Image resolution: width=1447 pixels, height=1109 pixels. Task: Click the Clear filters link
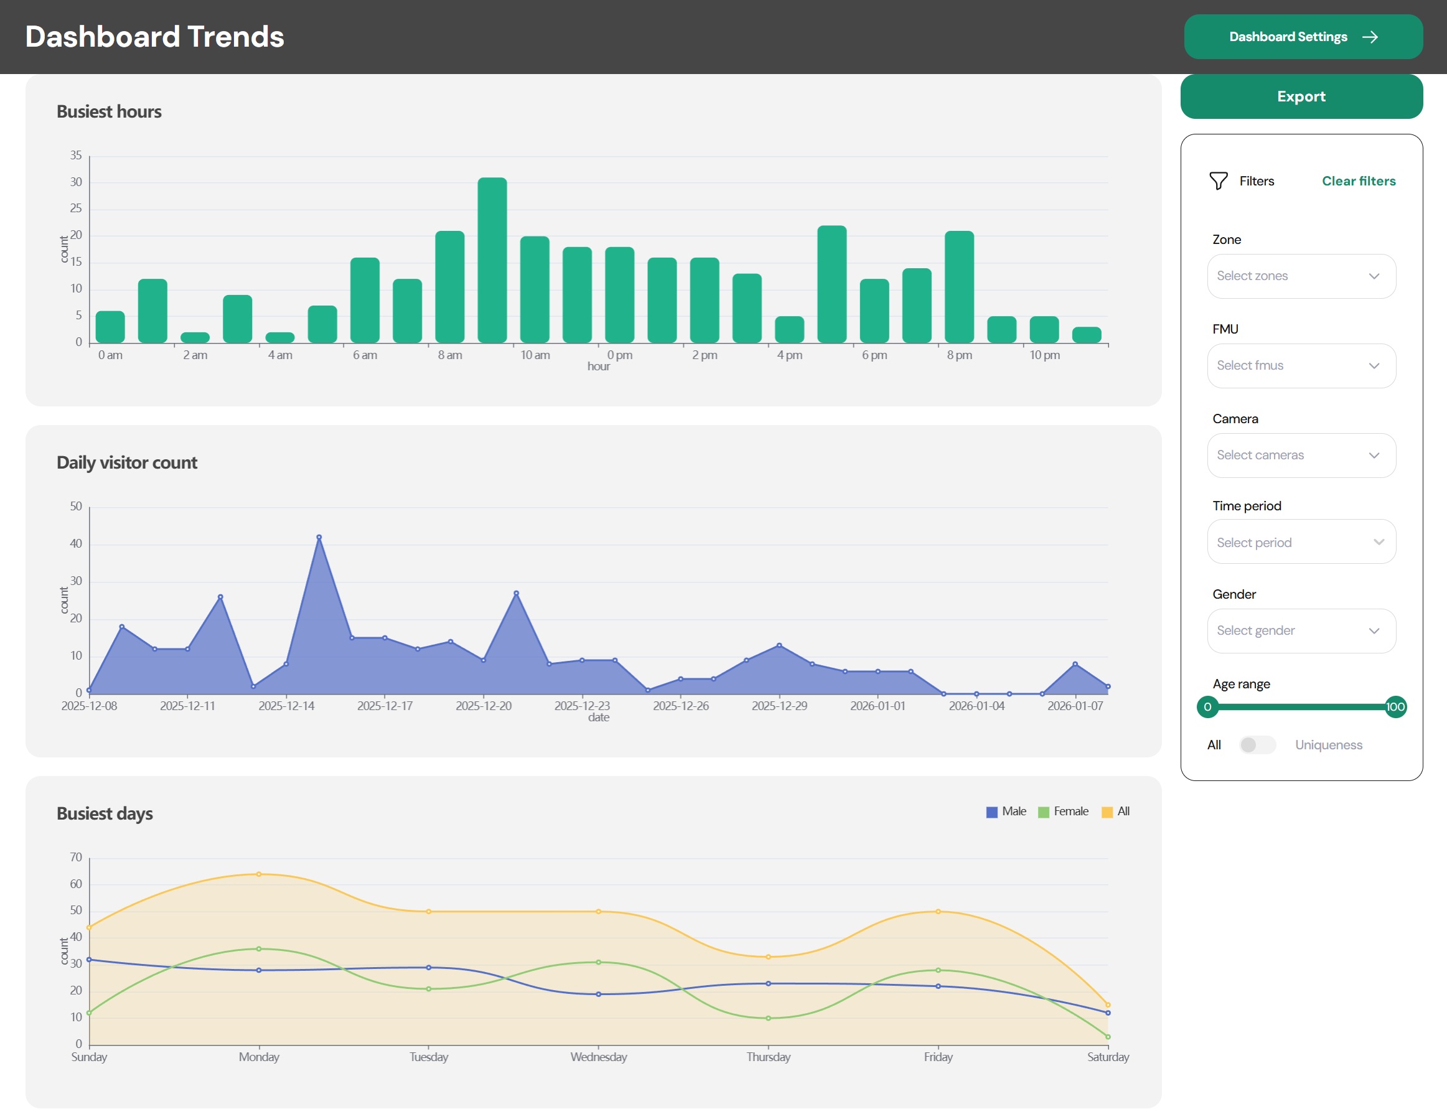pyautogui.click(x=1359, y=181)
